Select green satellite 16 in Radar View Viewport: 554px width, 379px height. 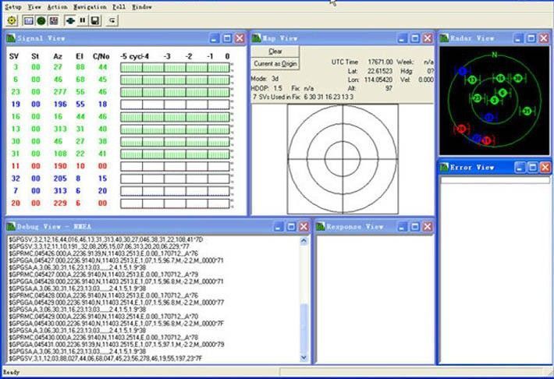point(500,78)
